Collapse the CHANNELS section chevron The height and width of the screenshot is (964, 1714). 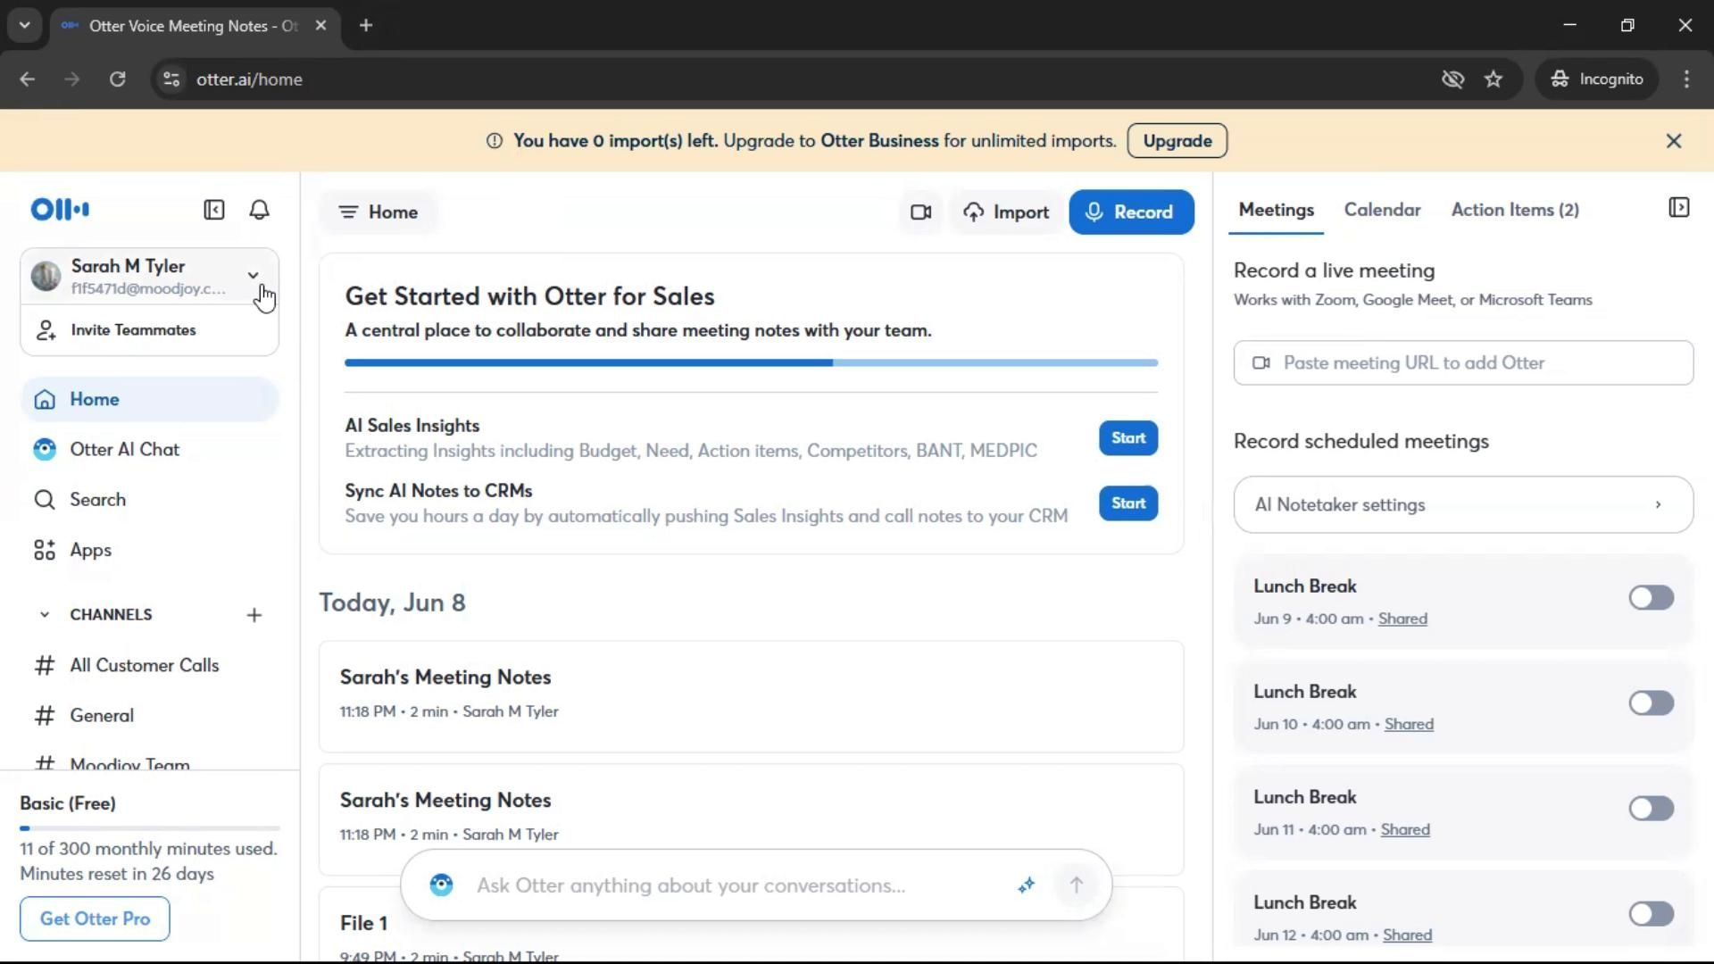click(x=44, y=615)
